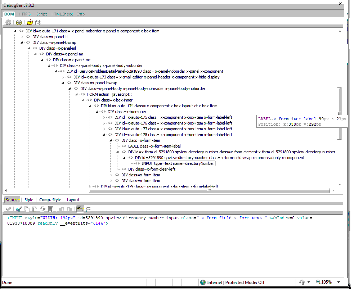Switch to Comp. Style tab
Viewport: 363px width, 289px height.
(50, 200)
